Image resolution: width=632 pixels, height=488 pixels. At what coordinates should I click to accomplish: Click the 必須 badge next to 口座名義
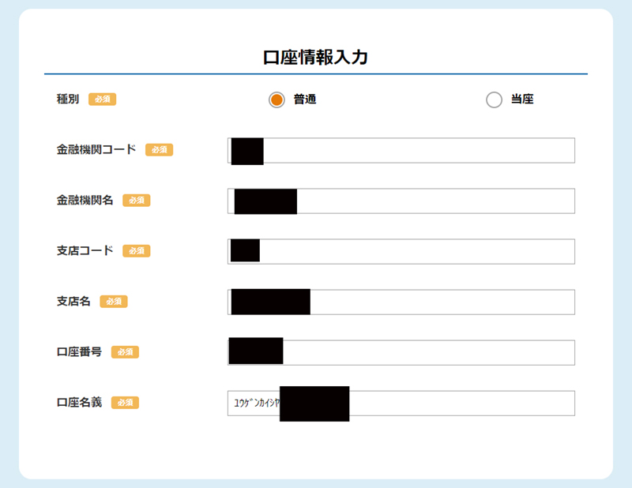point(125,403)
